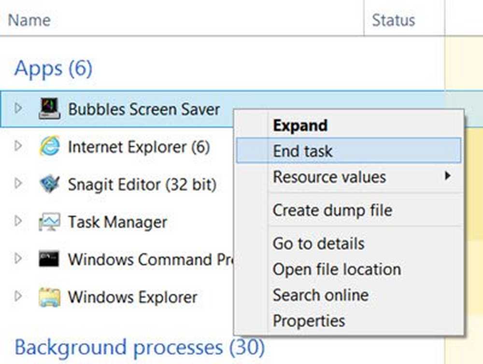
Task: Click the Windows Explorer folder icon
Action: pyautogui.click(x=49, y=297)
